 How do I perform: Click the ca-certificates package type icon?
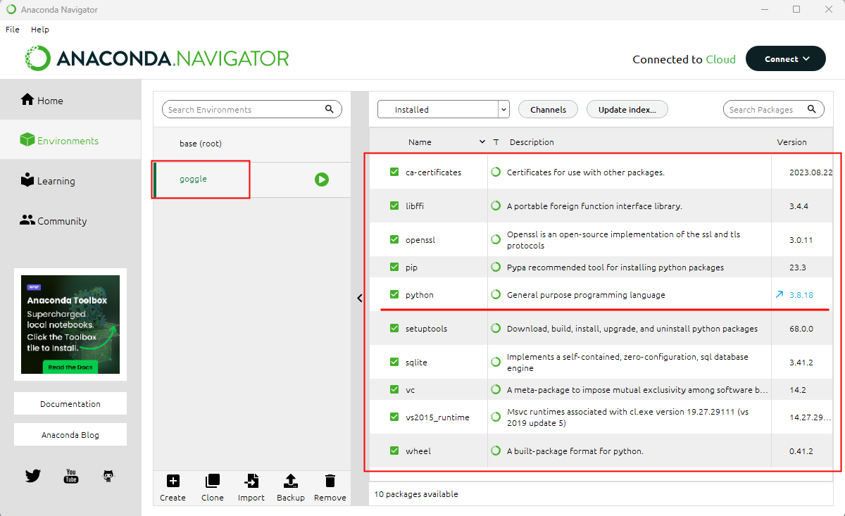(x=496, y=172)
